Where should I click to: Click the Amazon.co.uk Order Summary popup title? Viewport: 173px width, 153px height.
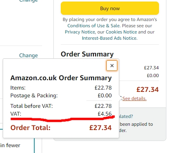click(x=61, y=78)
